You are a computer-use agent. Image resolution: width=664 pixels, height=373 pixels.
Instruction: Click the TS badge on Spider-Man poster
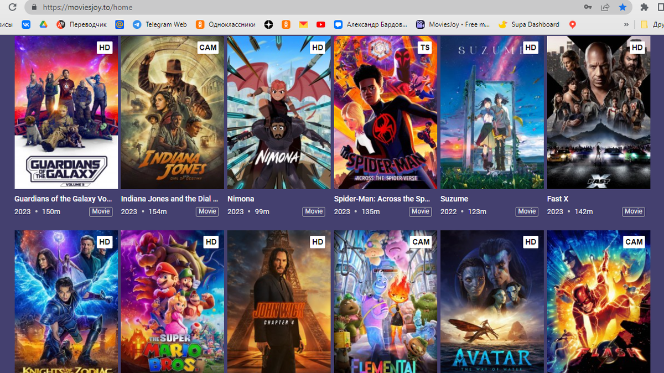coord(424,48)
